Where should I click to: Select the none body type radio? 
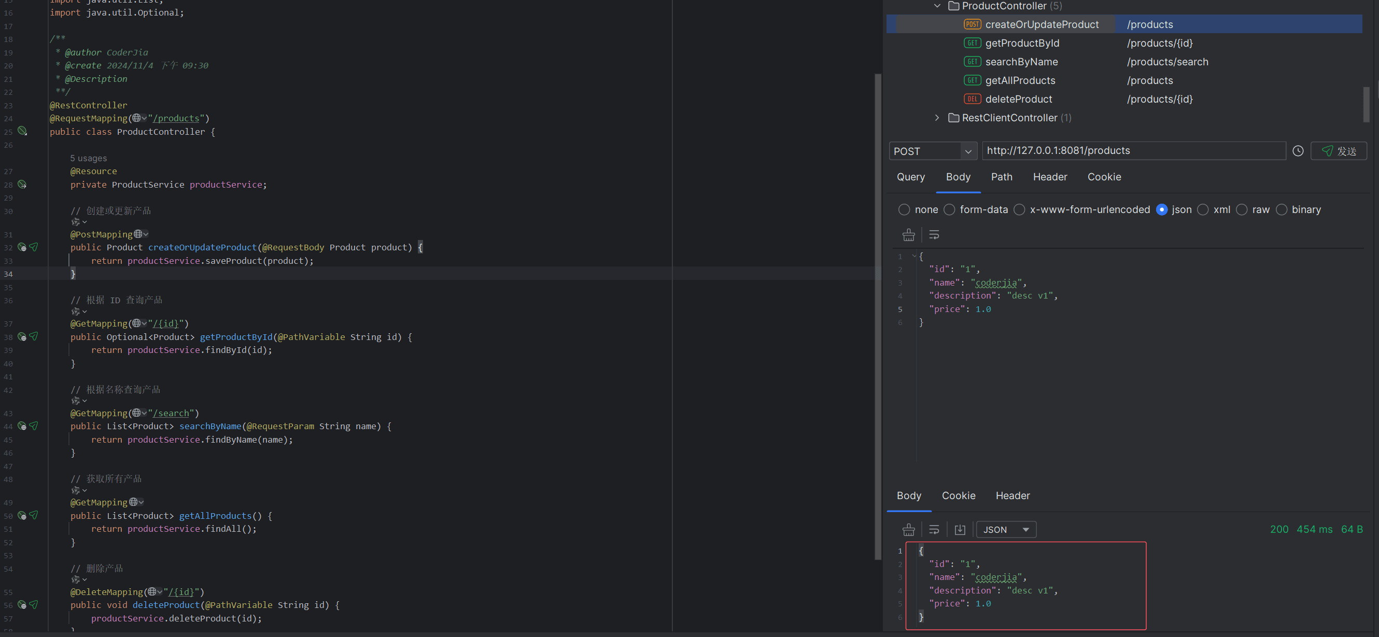click(x=904, y=210)
